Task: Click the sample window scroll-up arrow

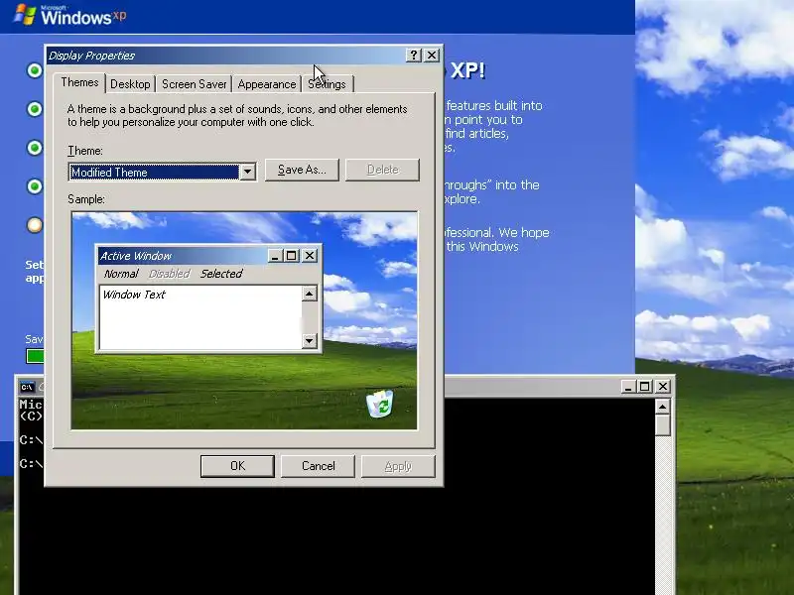Action: [x=310, y=294]
